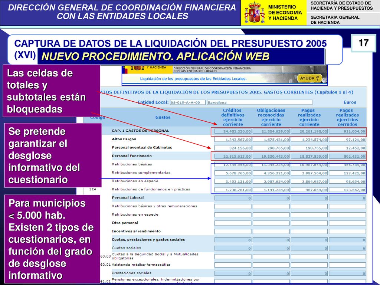The width and height of the screenshot is (380, 285).
Task: Select the Entidad Local name field Barcelona
Action: [x=259, y=102]
